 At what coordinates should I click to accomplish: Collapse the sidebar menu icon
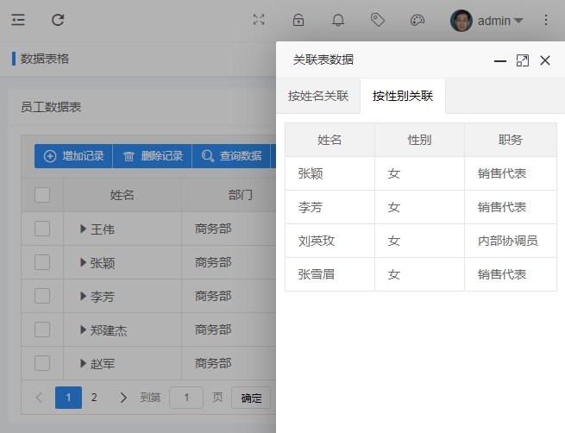[18, 20]
